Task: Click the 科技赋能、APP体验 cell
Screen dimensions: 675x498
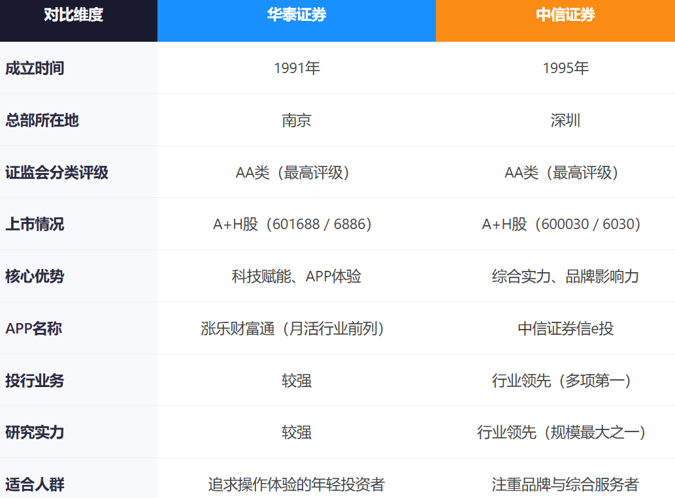Action: point(297,276)
